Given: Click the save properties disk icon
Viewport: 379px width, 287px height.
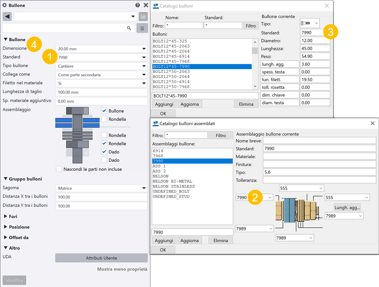Looking at the screenshot, I should click(x=143, y=16).
